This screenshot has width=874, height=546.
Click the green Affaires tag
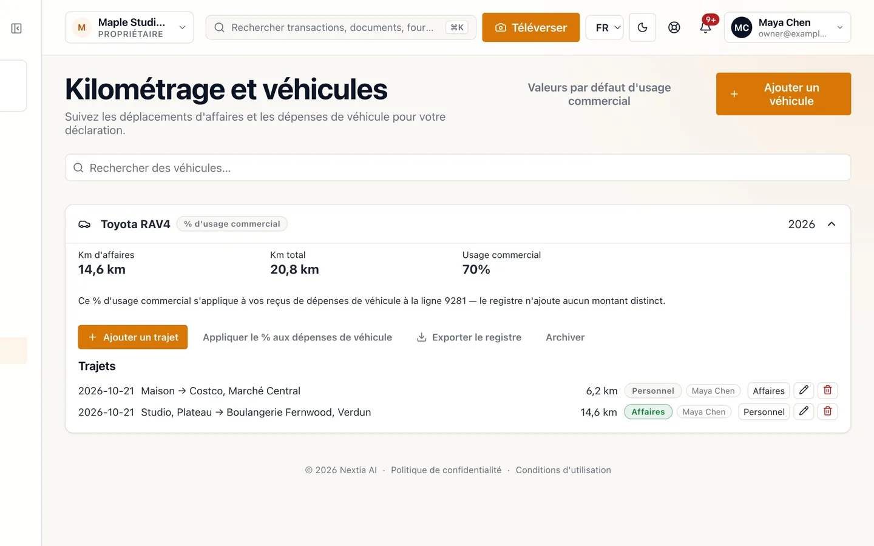tap(648, 412)
